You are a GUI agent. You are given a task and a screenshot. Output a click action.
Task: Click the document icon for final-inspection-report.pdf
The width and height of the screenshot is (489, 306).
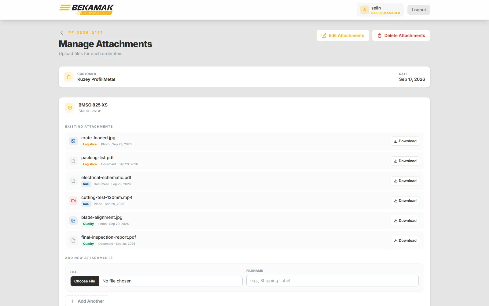(73, 241)
